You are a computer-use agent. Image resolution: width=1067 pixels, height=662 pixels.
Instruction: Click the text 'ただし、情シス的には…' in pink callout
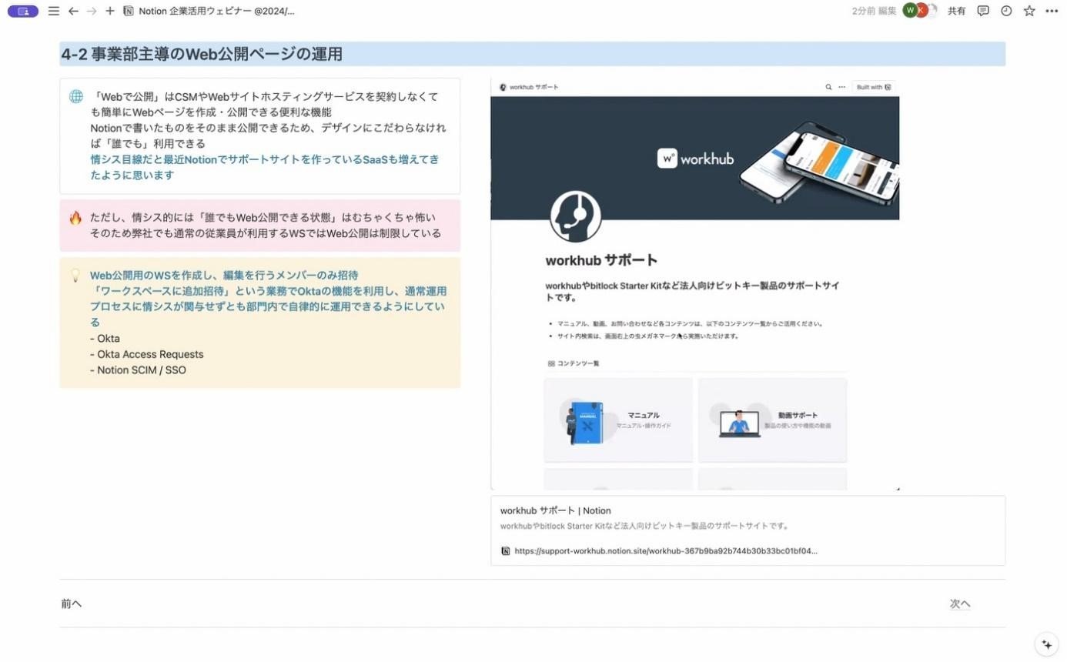pyautogui.click(x=263, y=218)
